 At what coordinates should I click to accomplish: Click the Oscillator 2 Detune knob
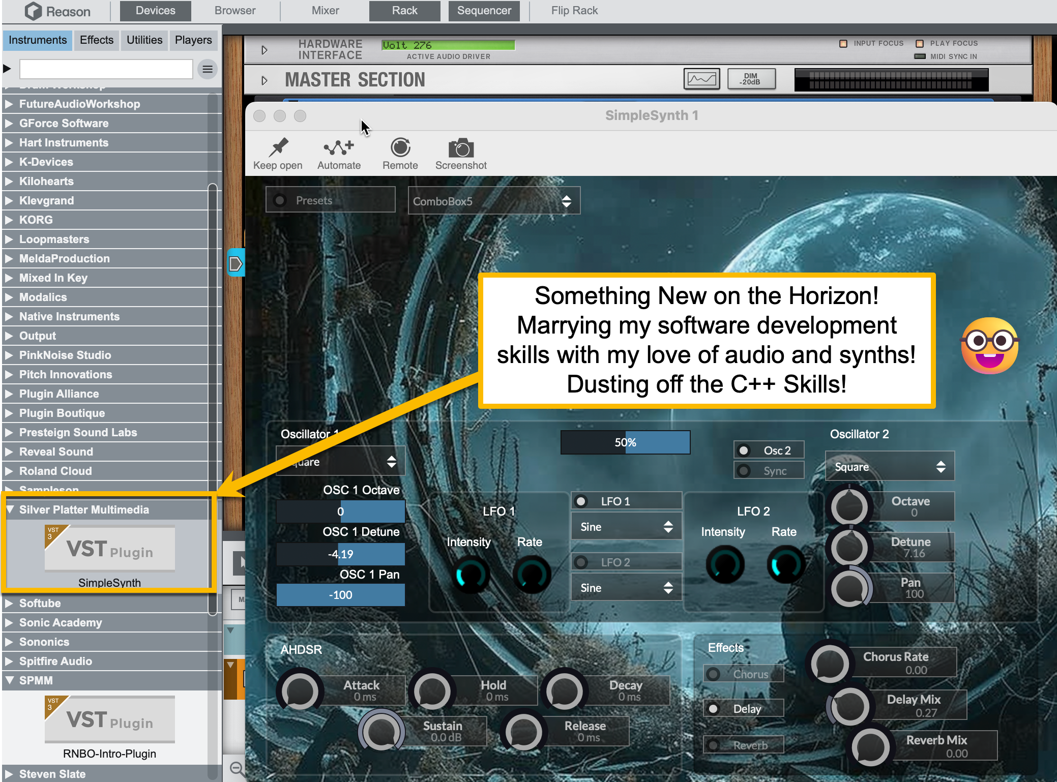(x=849, y=548)
